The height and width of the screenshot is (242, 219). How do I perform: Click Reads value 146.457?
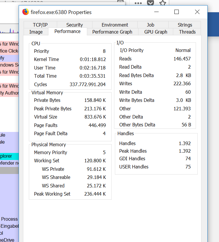(x=182, y=59)
